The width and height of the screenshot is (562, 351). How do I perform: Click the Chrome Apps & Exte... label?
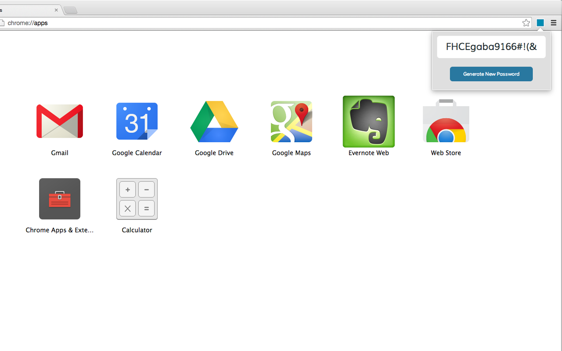(x=60, y=230)
